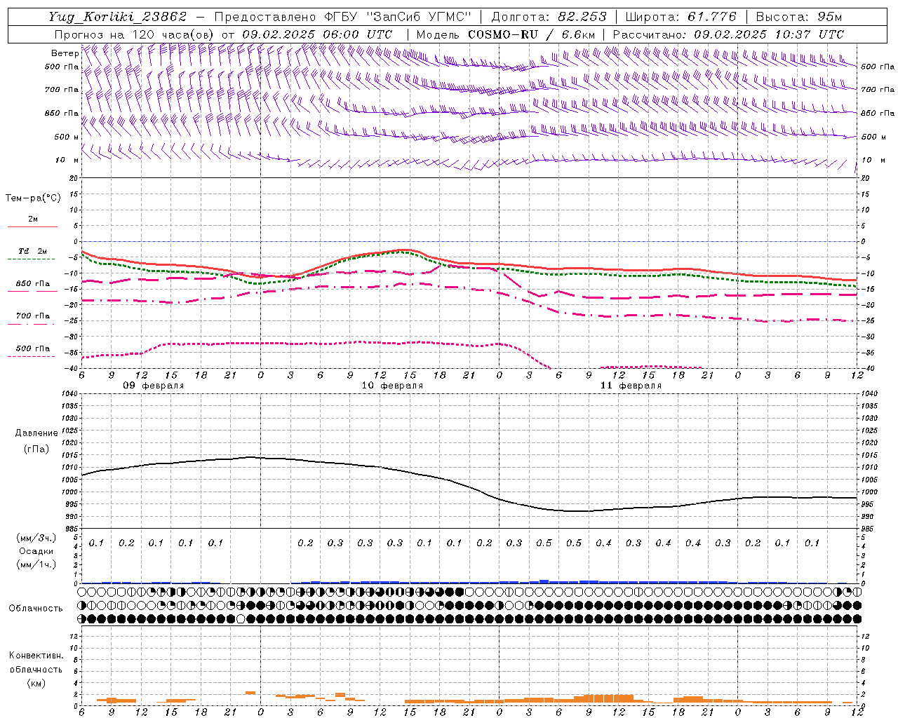The width and height of the screenshot is (898, 718).
Task: Click the forecast length text Прогноз на 120 часа(ов)
Action: pyautogui.click(x=135, y=34)
